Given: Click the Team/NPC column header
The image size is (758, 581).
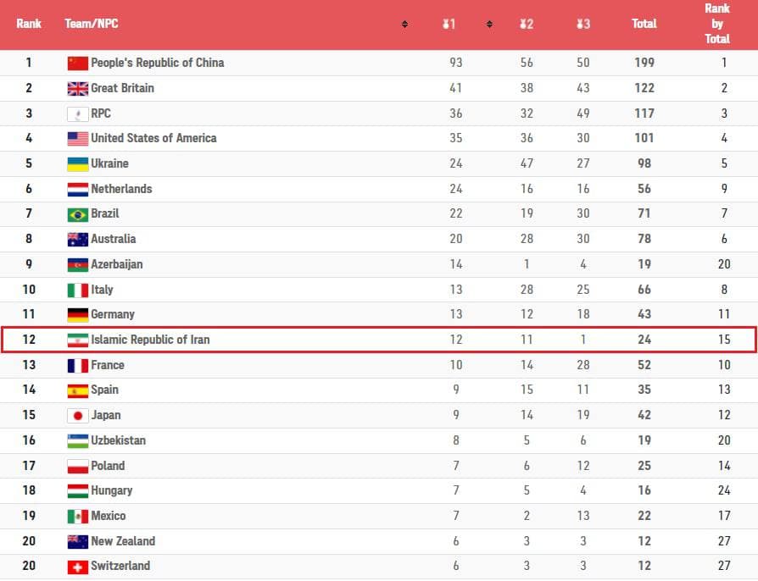Looking at the screenshot, I should pyautogui.click(x=92, y=24).
